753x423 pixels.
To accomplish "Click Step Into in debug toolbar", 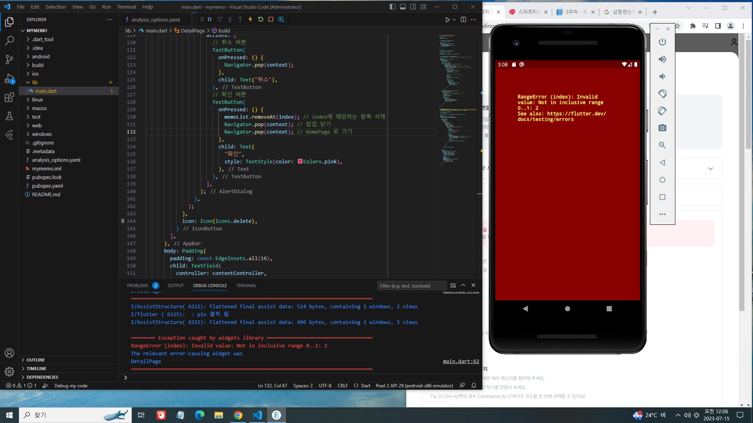I will point(230,19).
